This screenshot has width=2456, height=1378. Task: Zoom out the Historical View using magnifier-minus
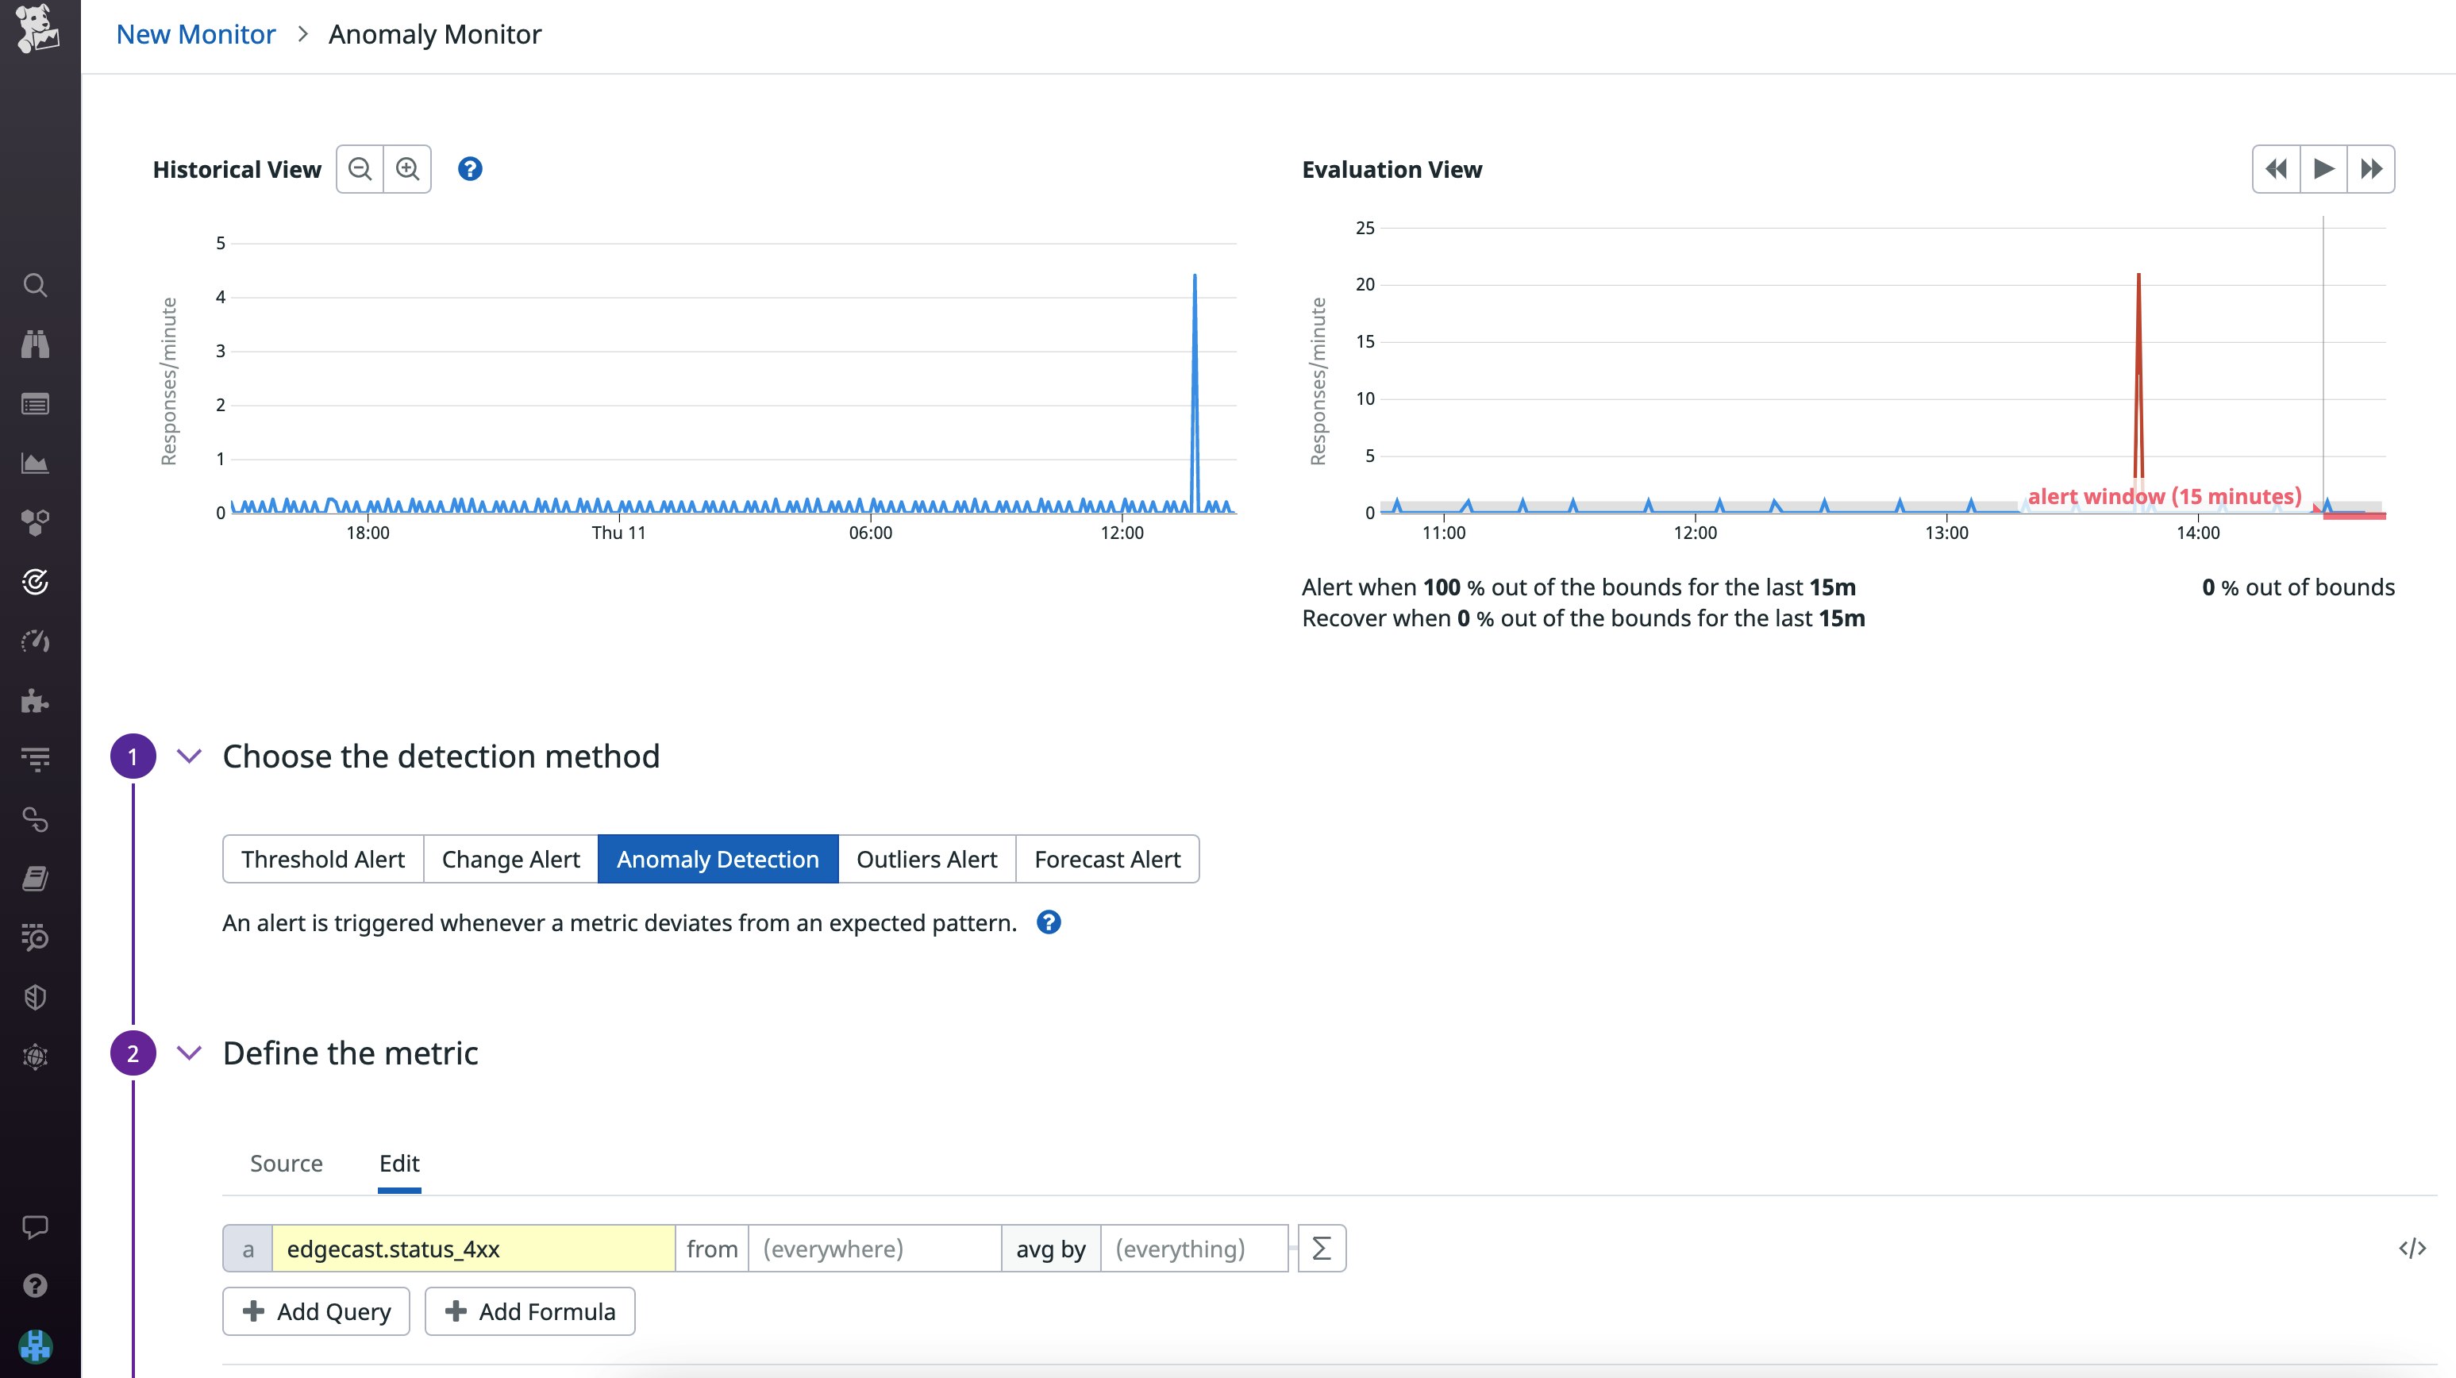(360, 169)
